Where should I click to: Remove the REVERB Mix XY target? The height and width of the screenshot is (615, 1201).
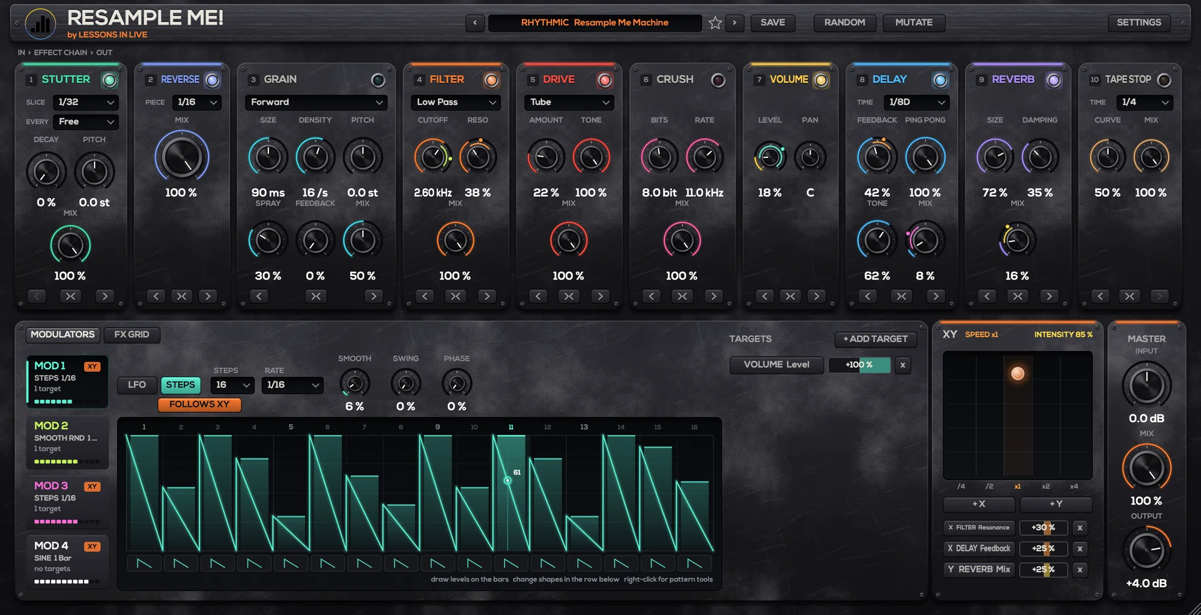point(1080,569)
